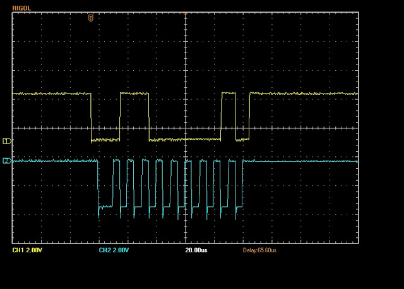Click the center crosshair of the graticule
Viewport: 404px width, 289px height.
(185, 130)
